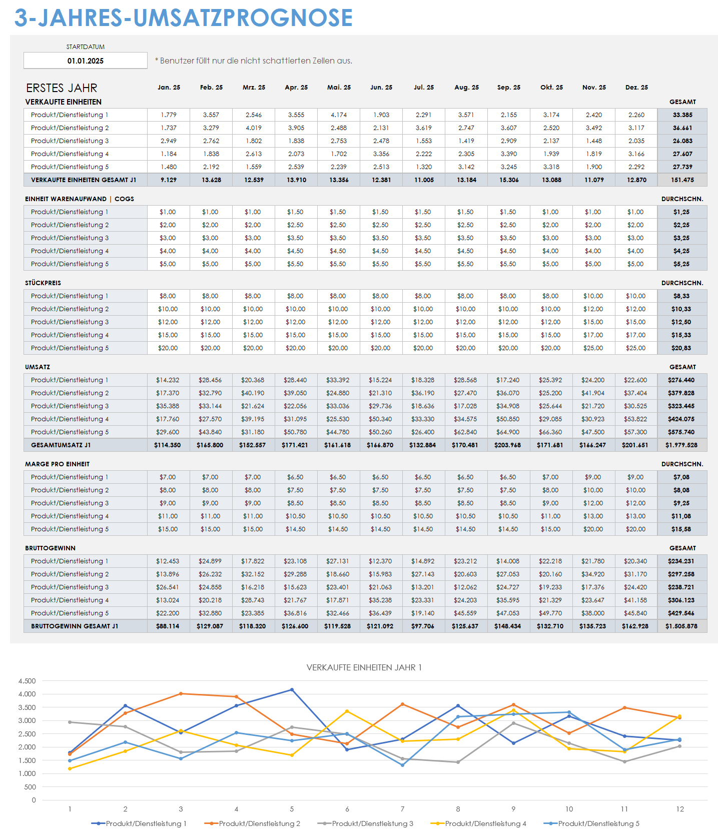This screenshot has height=839, width=718.
Task: Click revenue total $276.440
Action: pyautogui.click(x=682, y=380)
